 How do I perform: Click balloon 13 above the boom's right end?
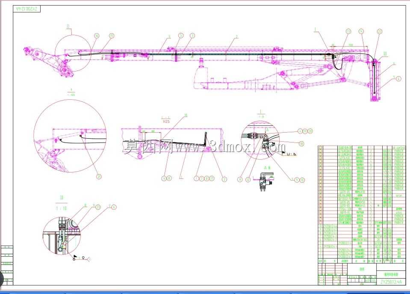[x=348, y=31]
